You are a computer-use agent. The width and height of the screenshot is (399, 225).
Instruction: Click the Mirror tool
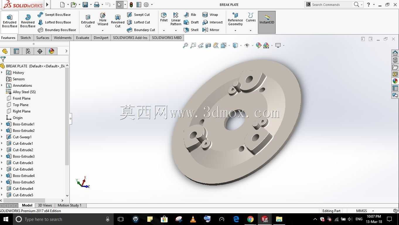(211, 30)
